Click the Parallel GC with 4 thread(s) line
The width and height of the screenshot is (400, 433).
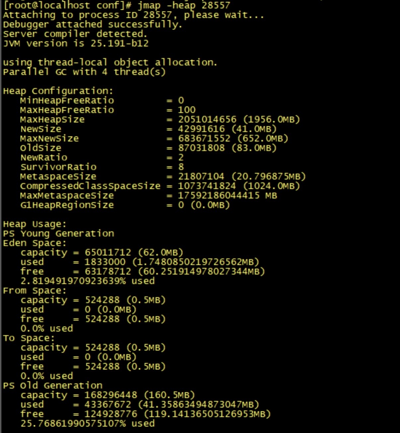tap(84, 72)
